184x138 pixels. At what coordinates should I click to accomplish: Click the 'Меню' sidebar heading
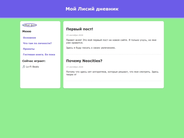[x=27, y=31]
